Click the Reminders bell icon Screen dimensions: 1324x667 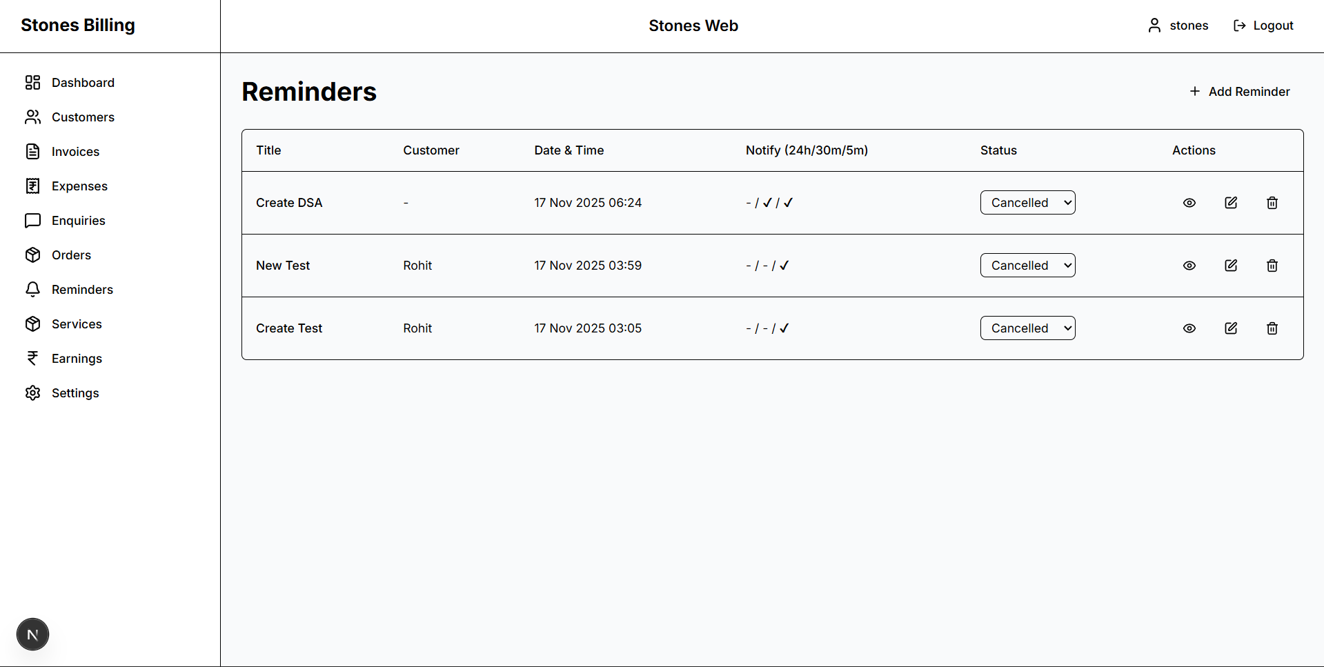click(x=33, y=289)
